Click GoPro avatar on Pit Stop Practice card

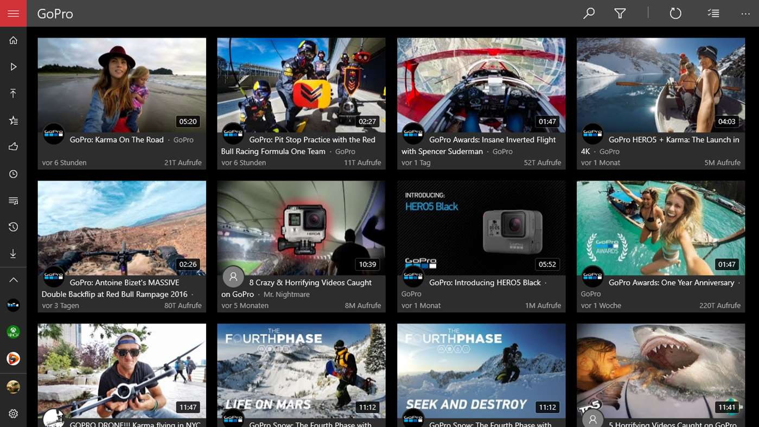click(x=233, y=133)
